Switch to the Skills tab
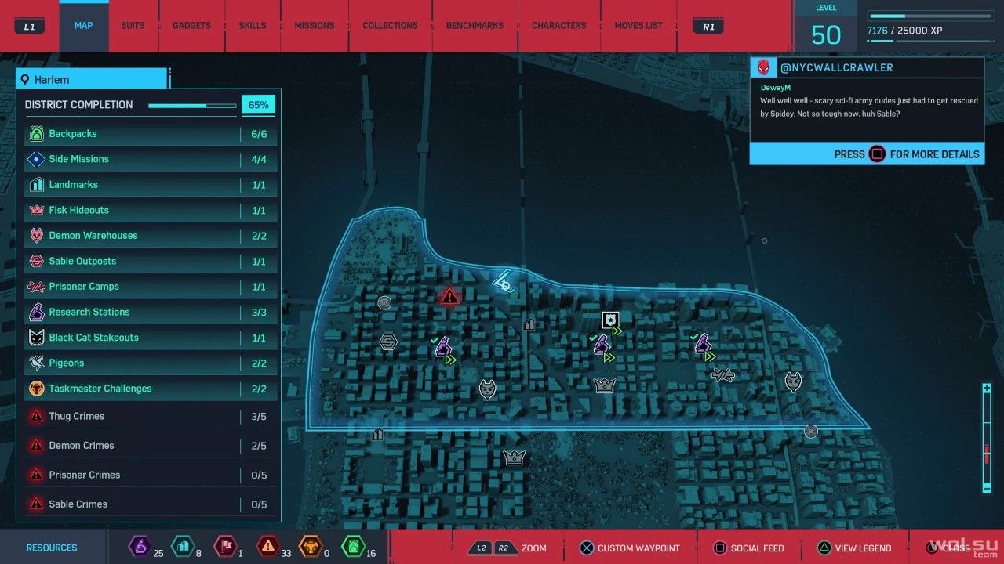 pos(253,26)
